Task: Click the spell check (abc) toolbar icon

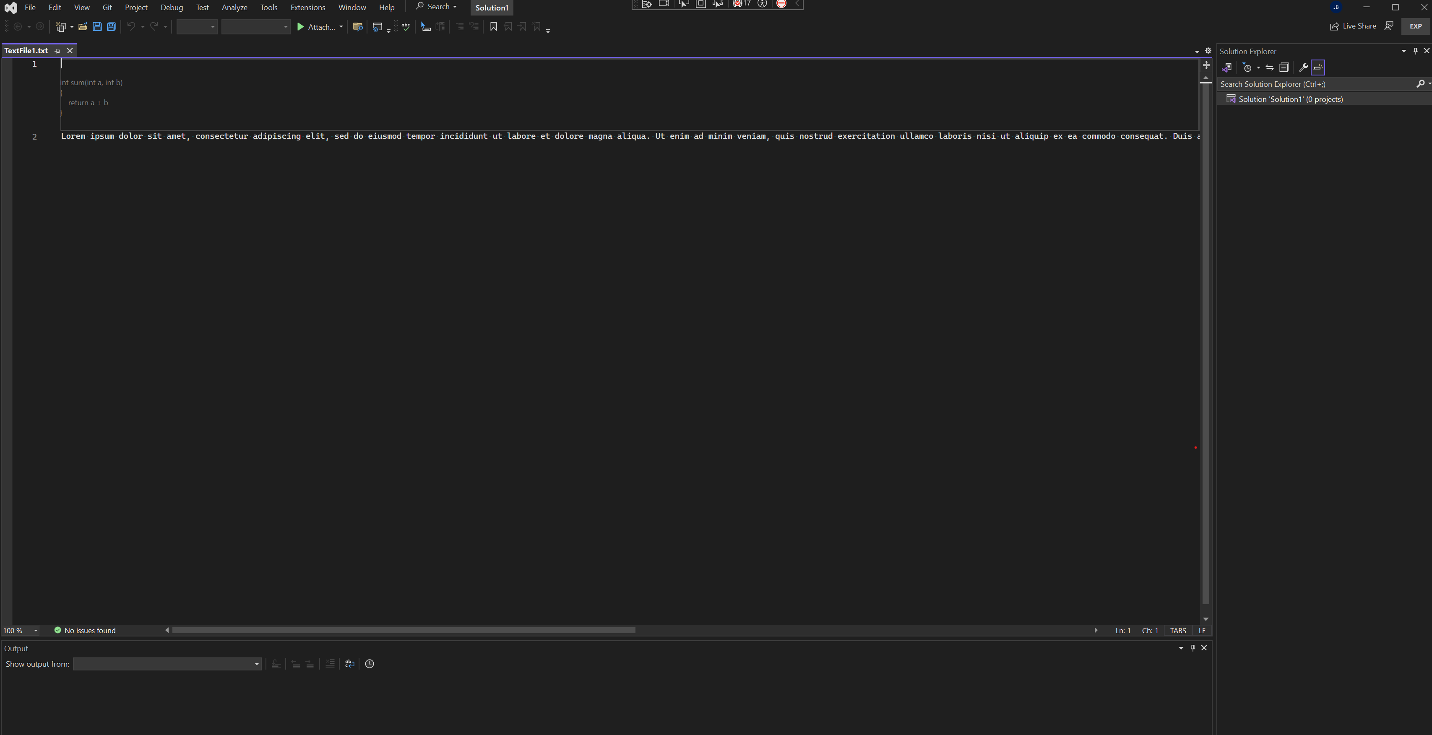Action: point(406,26)
